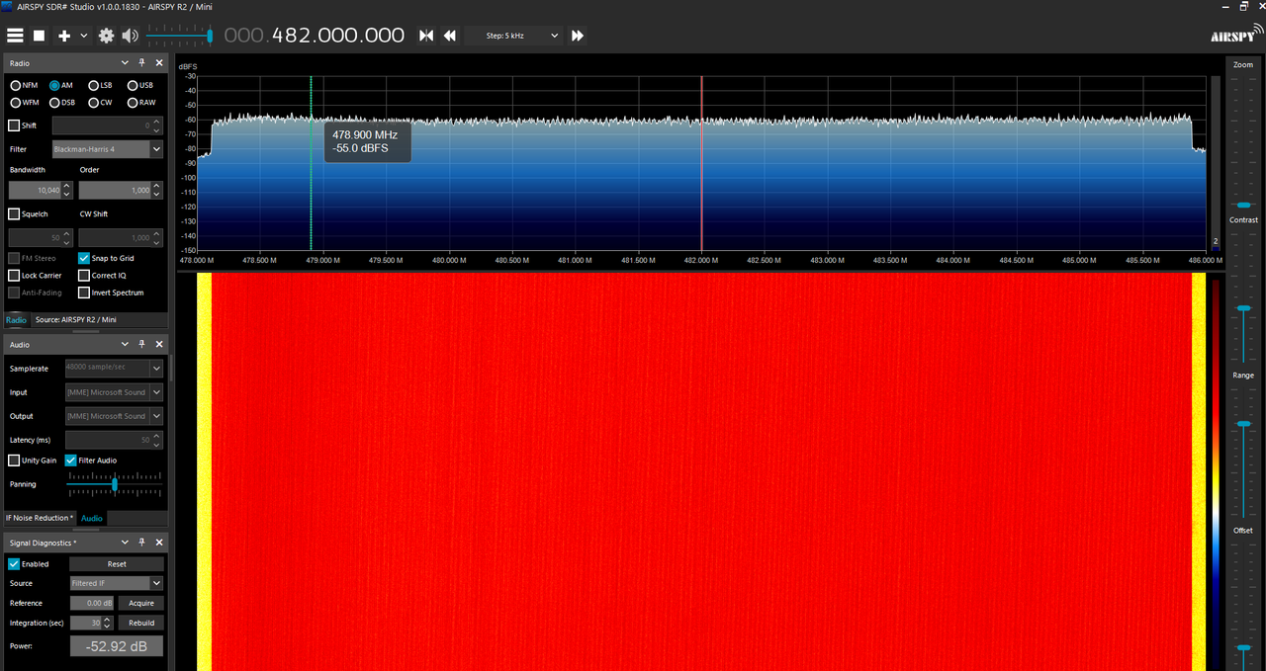This screenshot has width=1266, height=671.
Task: Click the center tuning icon
Action: tap(426, 36)
